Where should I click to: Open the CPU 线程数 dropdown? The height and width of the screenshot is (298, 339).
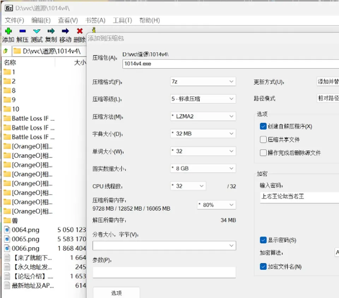tap(188, 186)
